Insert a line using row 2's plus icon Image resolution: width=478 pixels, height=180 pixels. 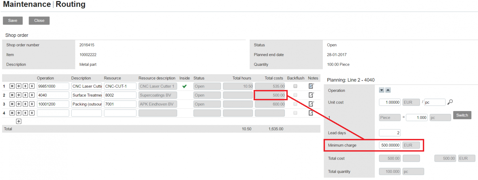19,95
